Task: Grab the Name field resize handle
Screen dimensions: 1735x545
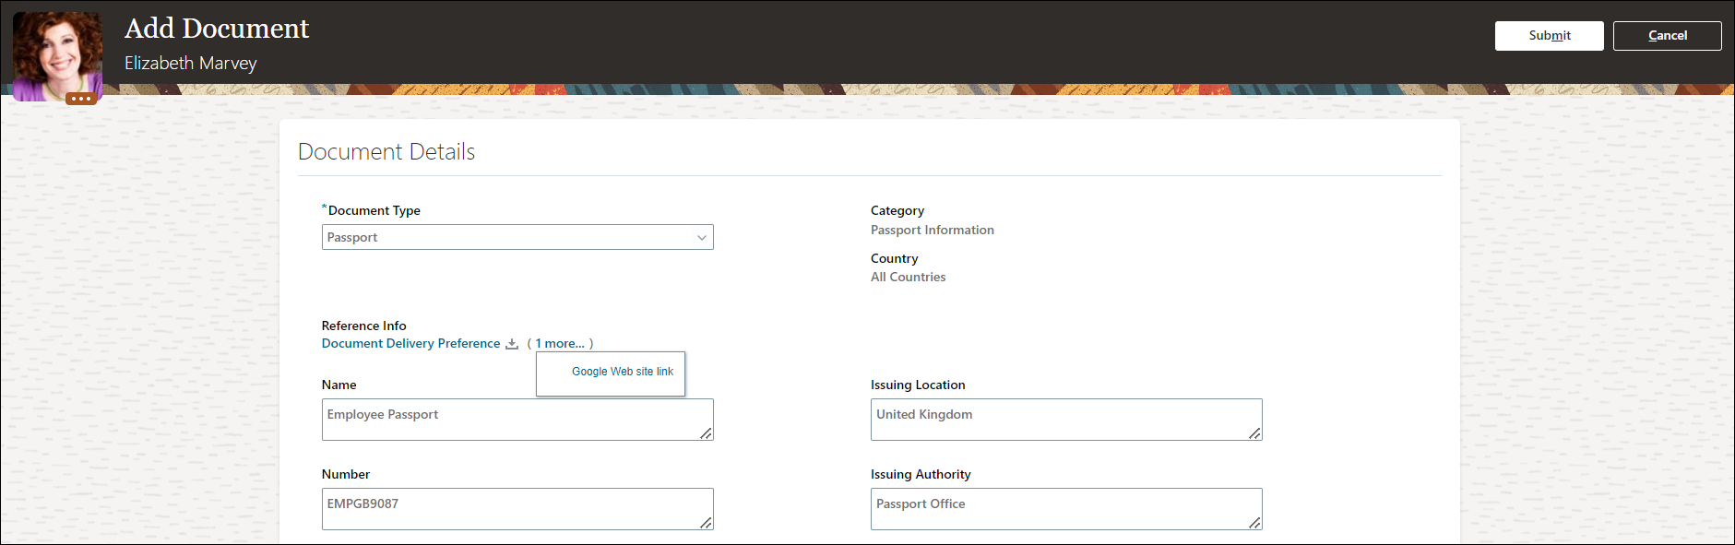Action: point(706,433)
